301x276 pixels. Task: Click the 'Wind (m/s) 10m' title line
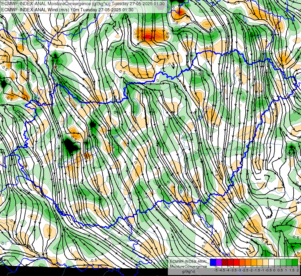coord(67,10)
